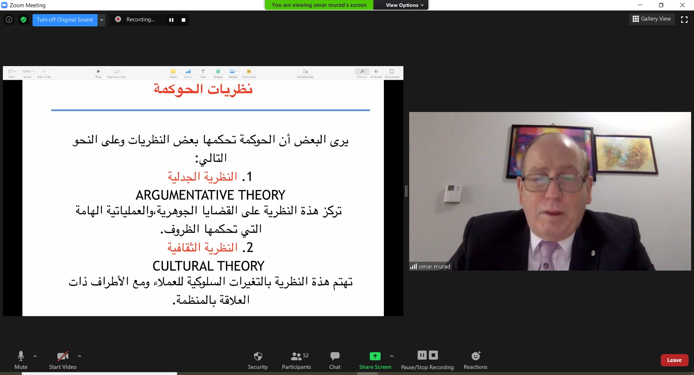The height and width of the screenshot is (375, 694).
Task: Mute the microphone
Action: [21, 360]
